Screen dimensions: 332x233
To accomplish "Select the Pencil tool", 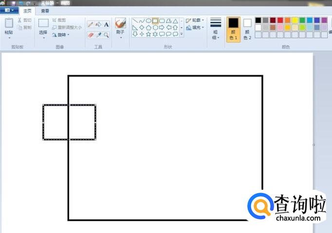I will tap(91, 24).
